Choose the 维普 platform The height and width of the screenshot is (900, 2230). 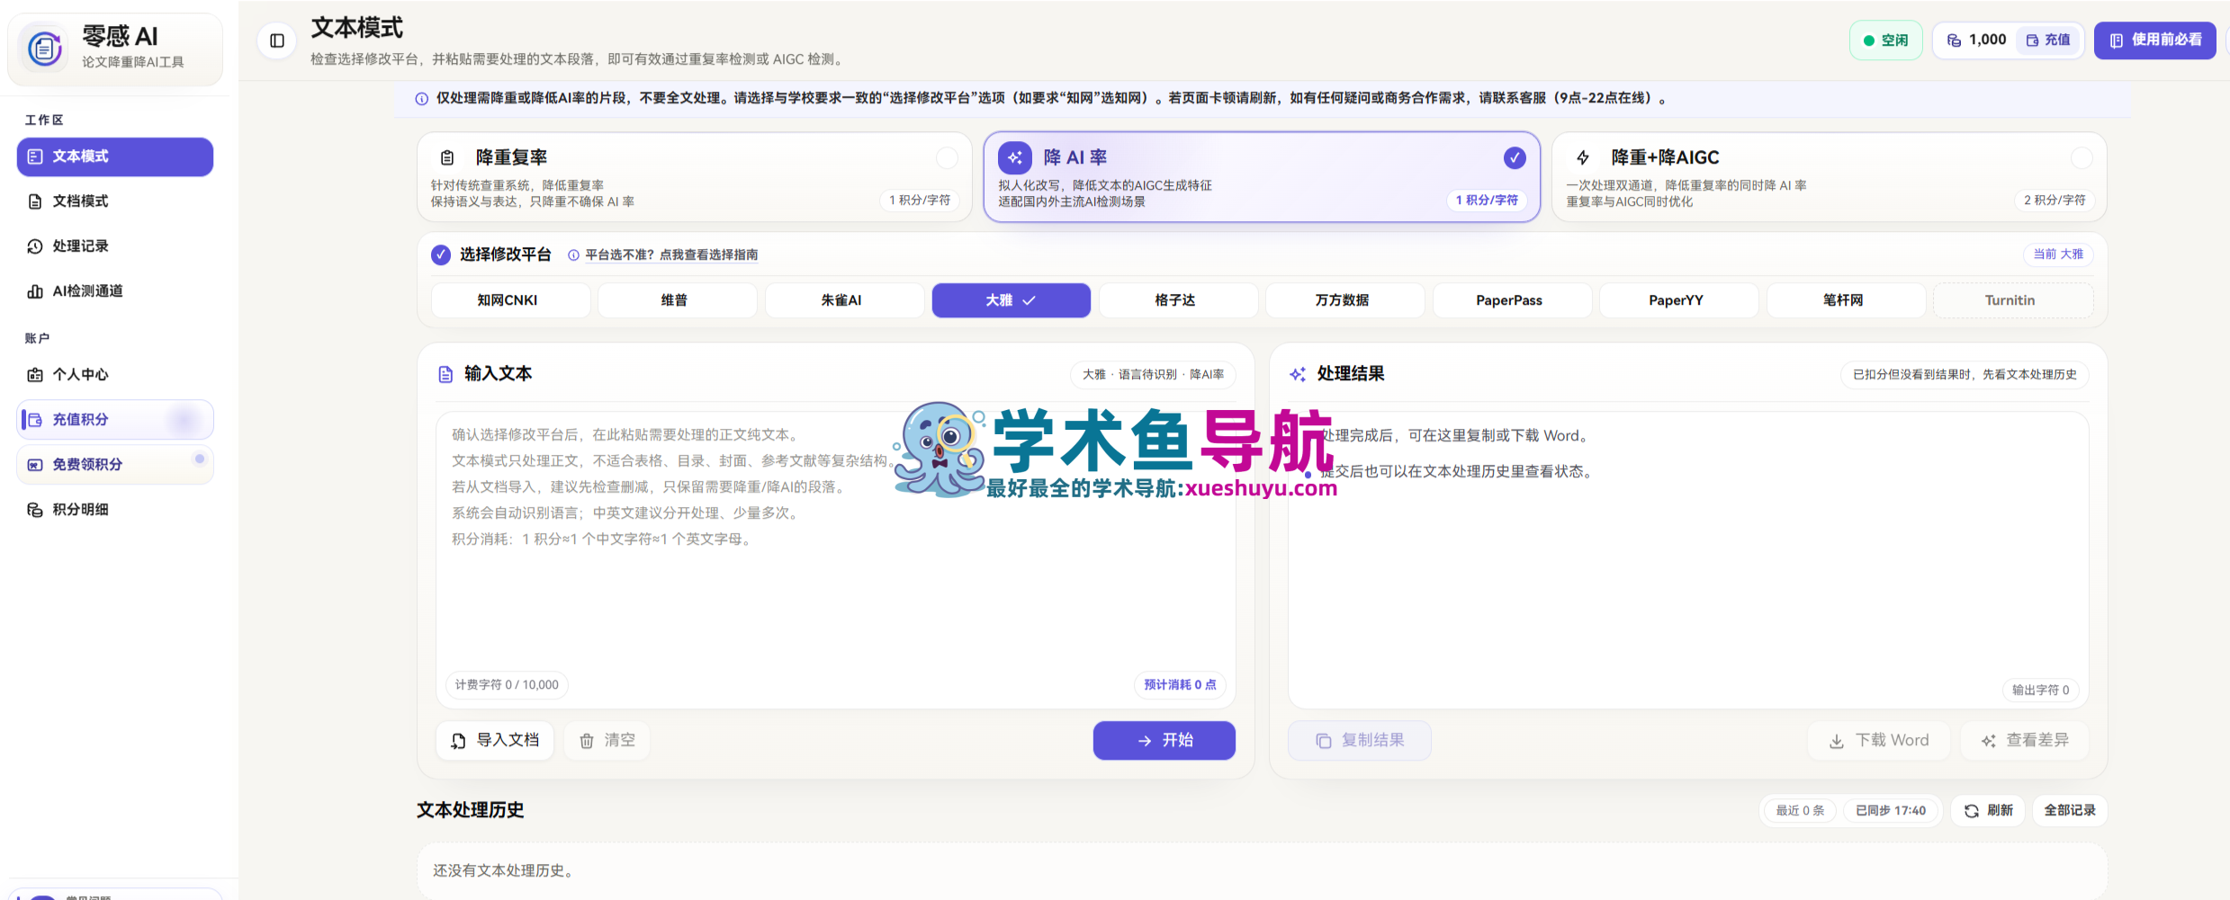[x=677, y=300]
